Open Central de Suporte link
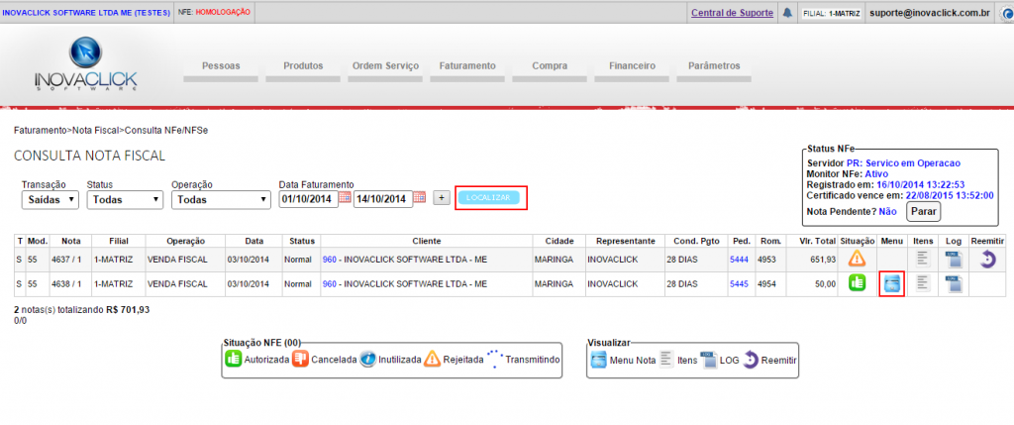 point(731,14)
